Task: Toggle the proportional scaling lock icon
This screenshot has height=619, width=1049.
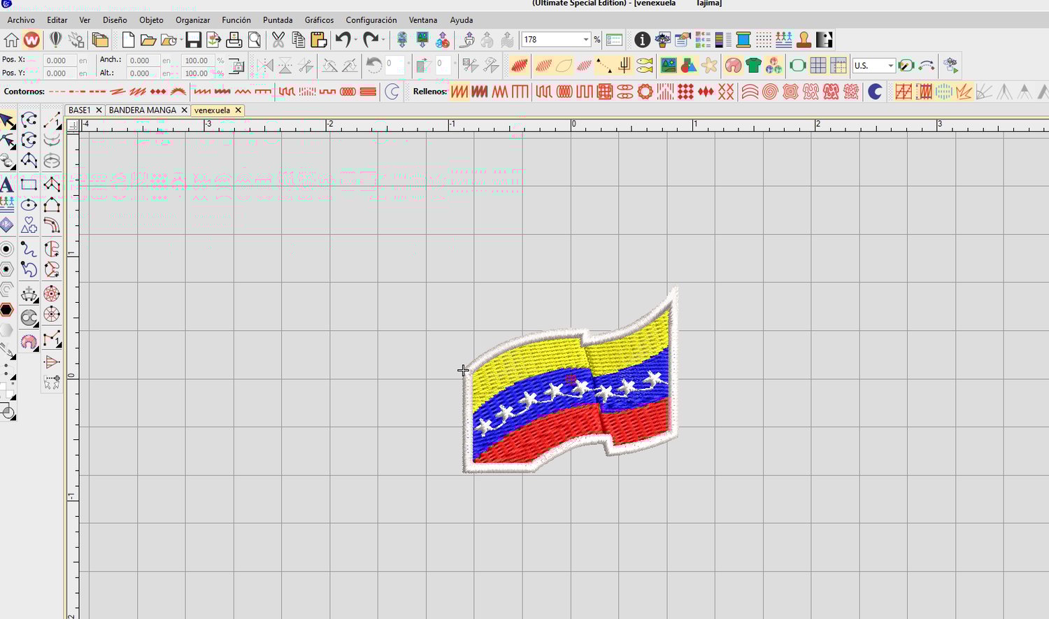Action: click(x=237, y=66)
